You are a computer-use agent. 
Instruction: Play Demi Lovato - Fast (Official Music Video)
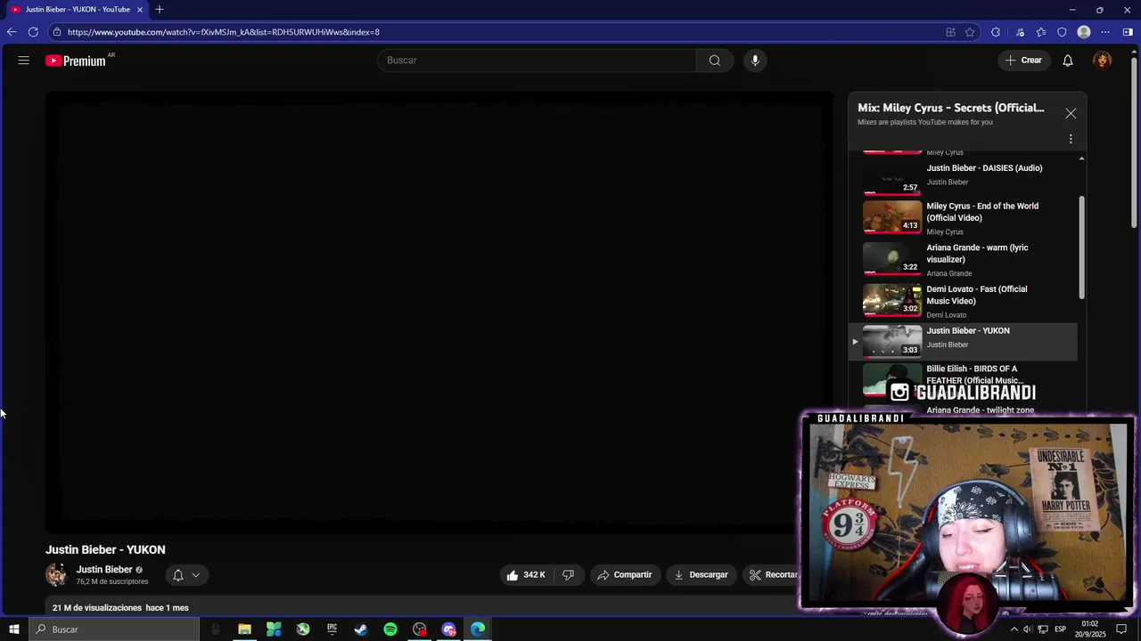coord(976,295)
